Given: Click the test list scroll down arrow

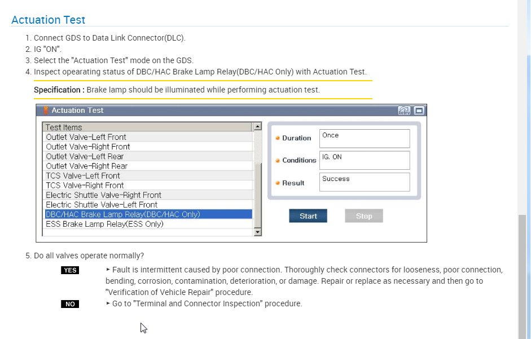Looking at the screenshot, I should click(258, 232).
